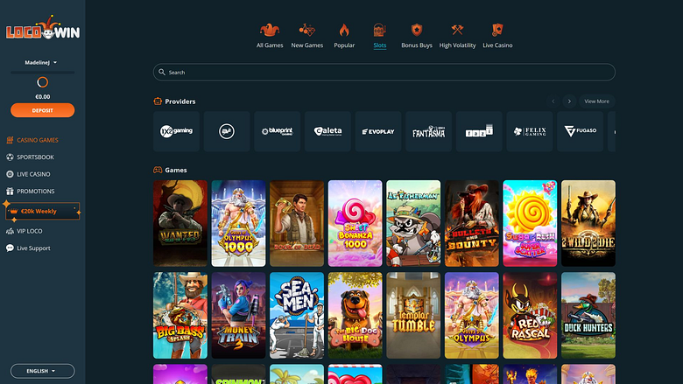Select the Slots category tab

(x=380, y=36)
